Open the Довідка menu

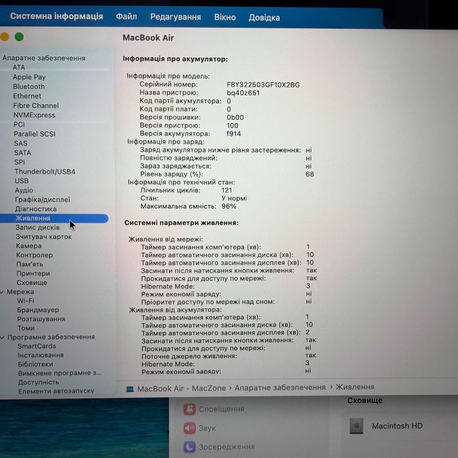tap(264, 18)
